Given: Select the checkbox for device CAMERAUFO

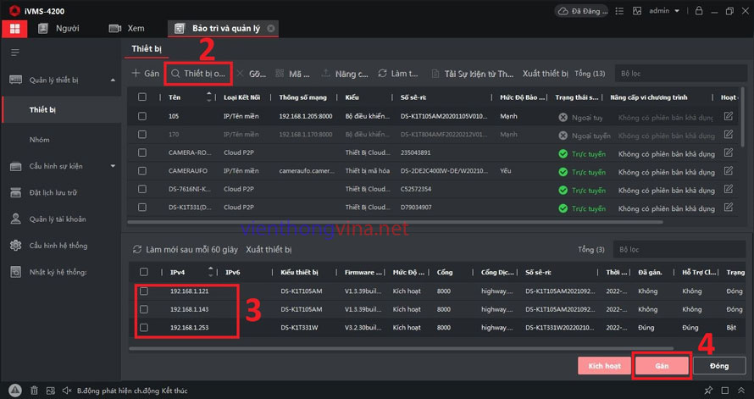Looking at the screenshot, I should [x=142, y=172].
